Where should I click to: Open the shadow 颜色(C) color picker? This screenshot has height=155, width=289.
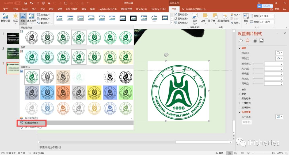(279, 58)
